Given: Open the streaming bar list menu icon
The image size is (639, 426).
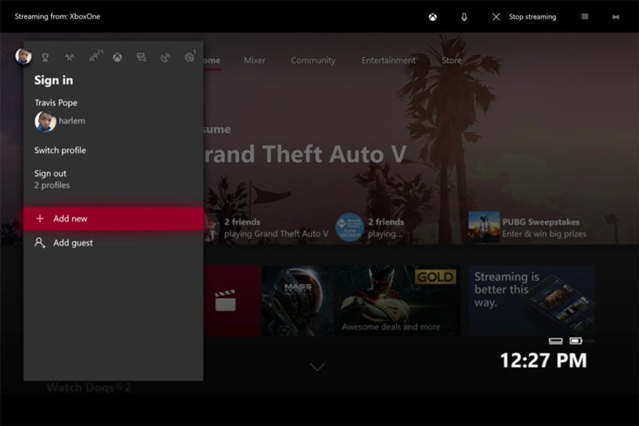Looking at the screenshot, I should click(x=584, y=17).
